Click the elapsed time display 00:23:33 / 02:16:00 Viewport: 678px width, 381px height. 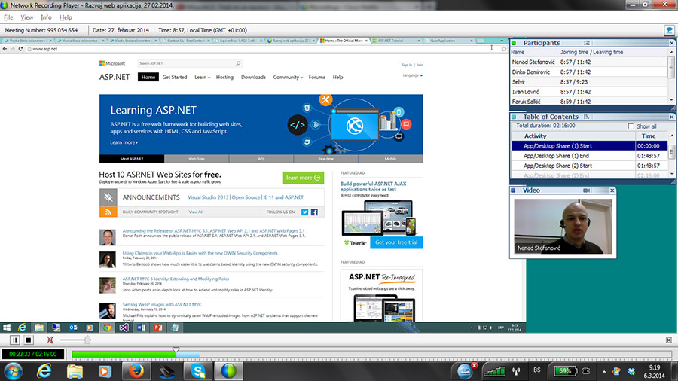[33, 354]
